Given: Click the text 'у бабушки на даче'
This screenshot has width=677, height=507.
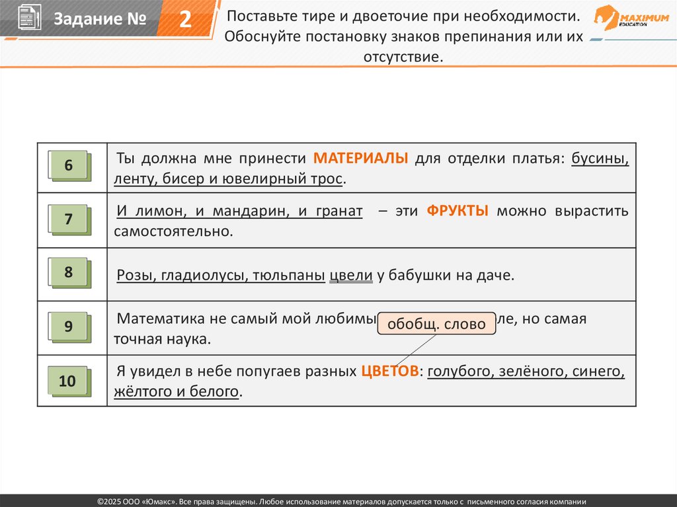Looking at the screenshot, I should (446, 275).
